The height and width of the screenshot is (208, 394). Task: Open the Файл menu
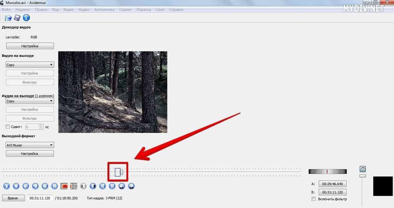[6, 10]
